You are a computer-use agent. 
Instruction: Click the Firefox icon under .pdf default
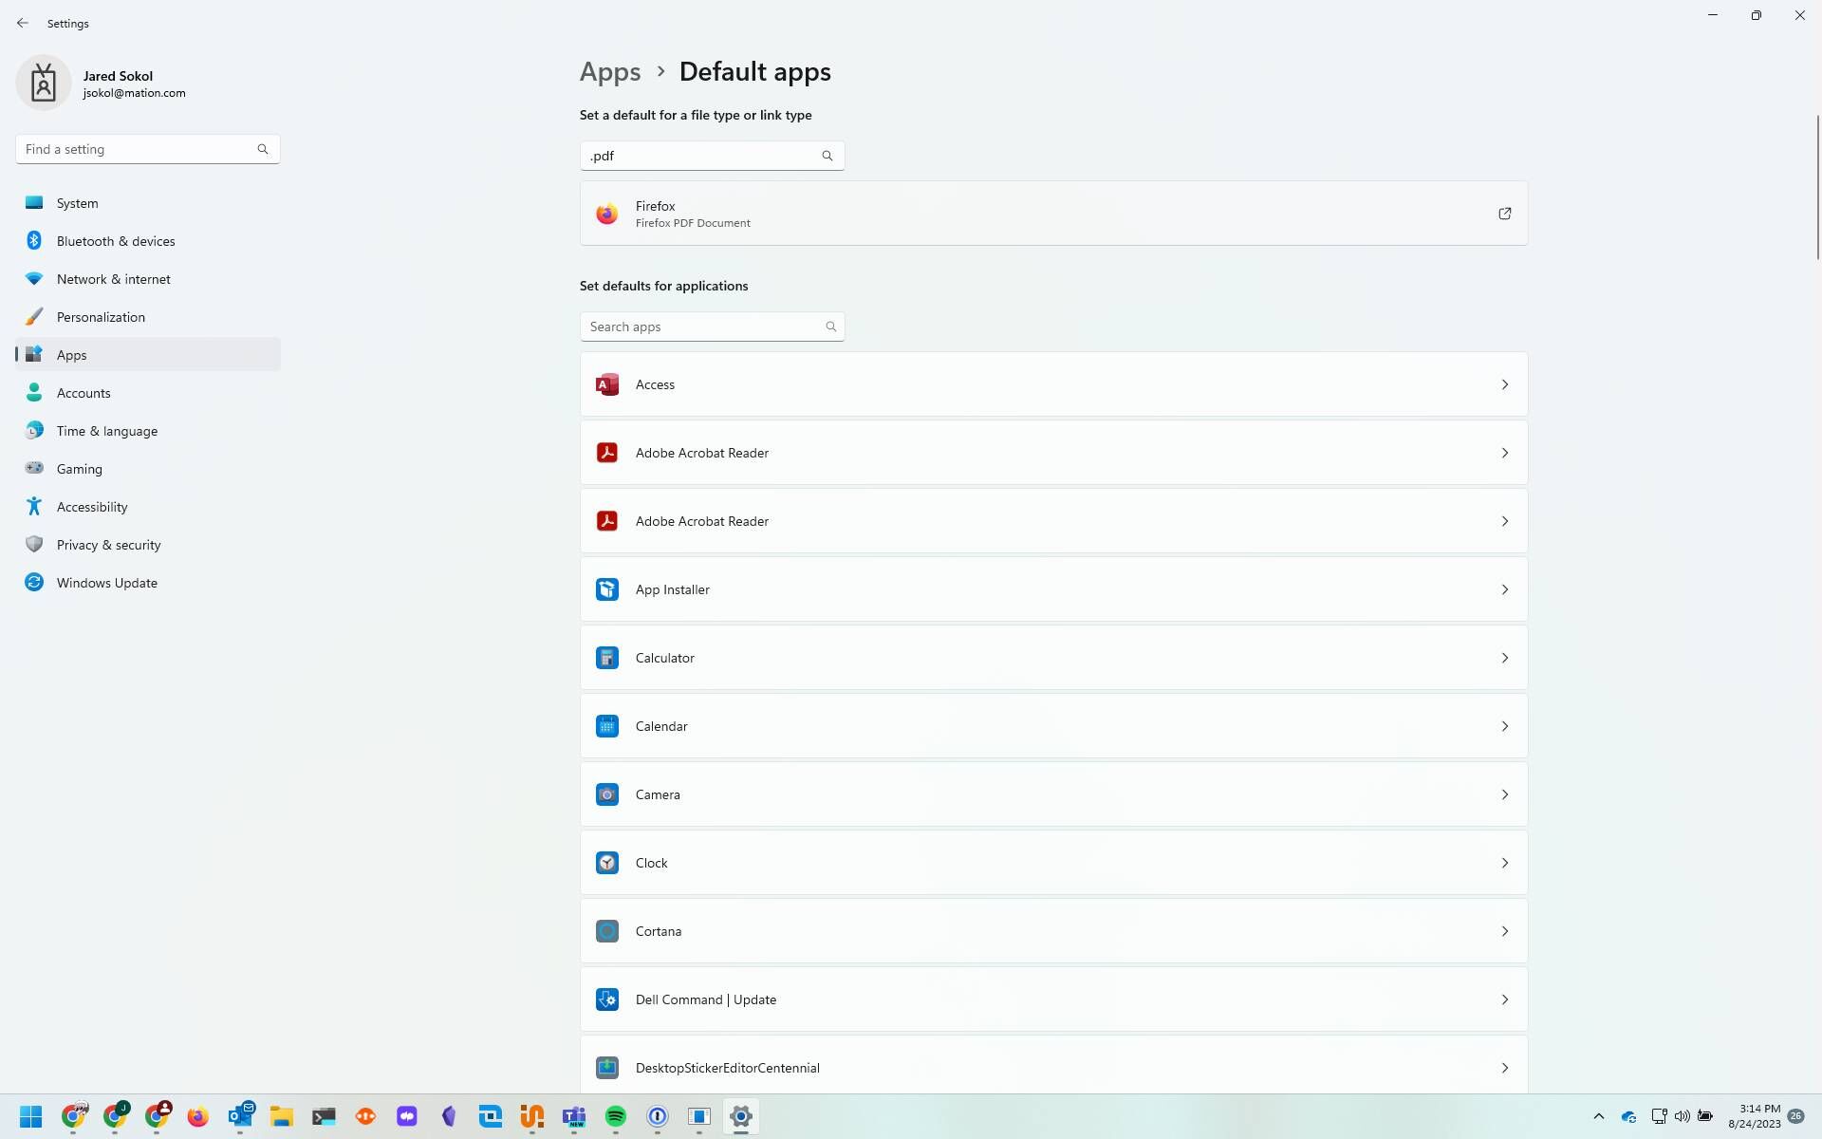(606, 213)
